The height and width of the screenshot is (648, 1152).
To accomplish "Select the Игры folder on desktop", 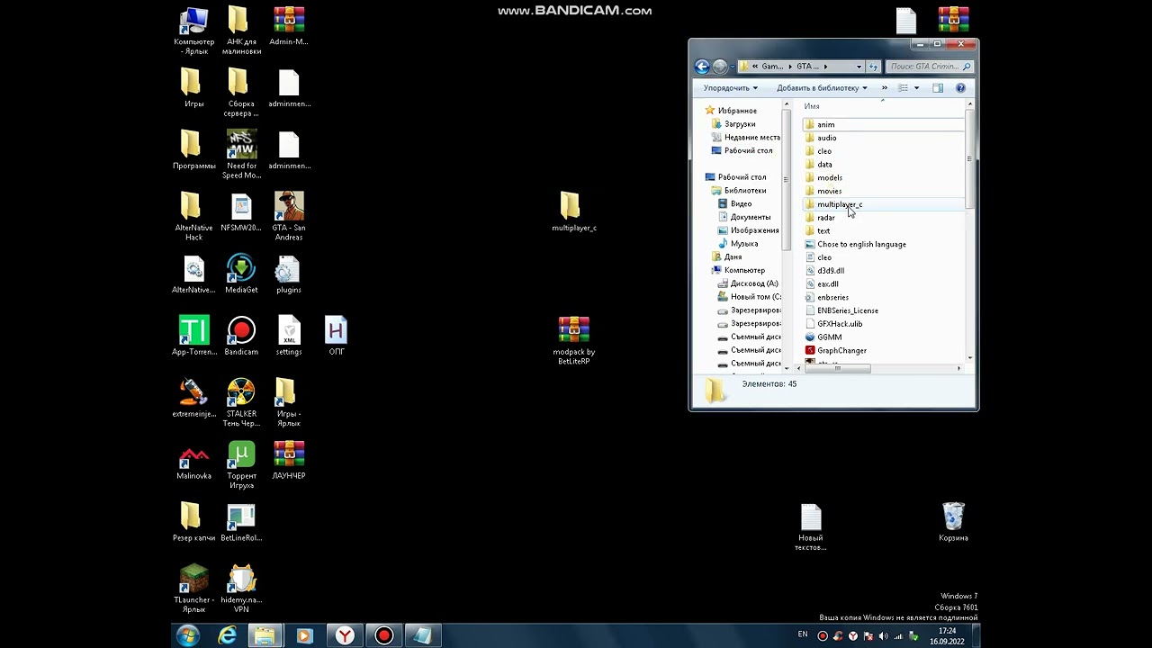I will (x=193, y=88).
